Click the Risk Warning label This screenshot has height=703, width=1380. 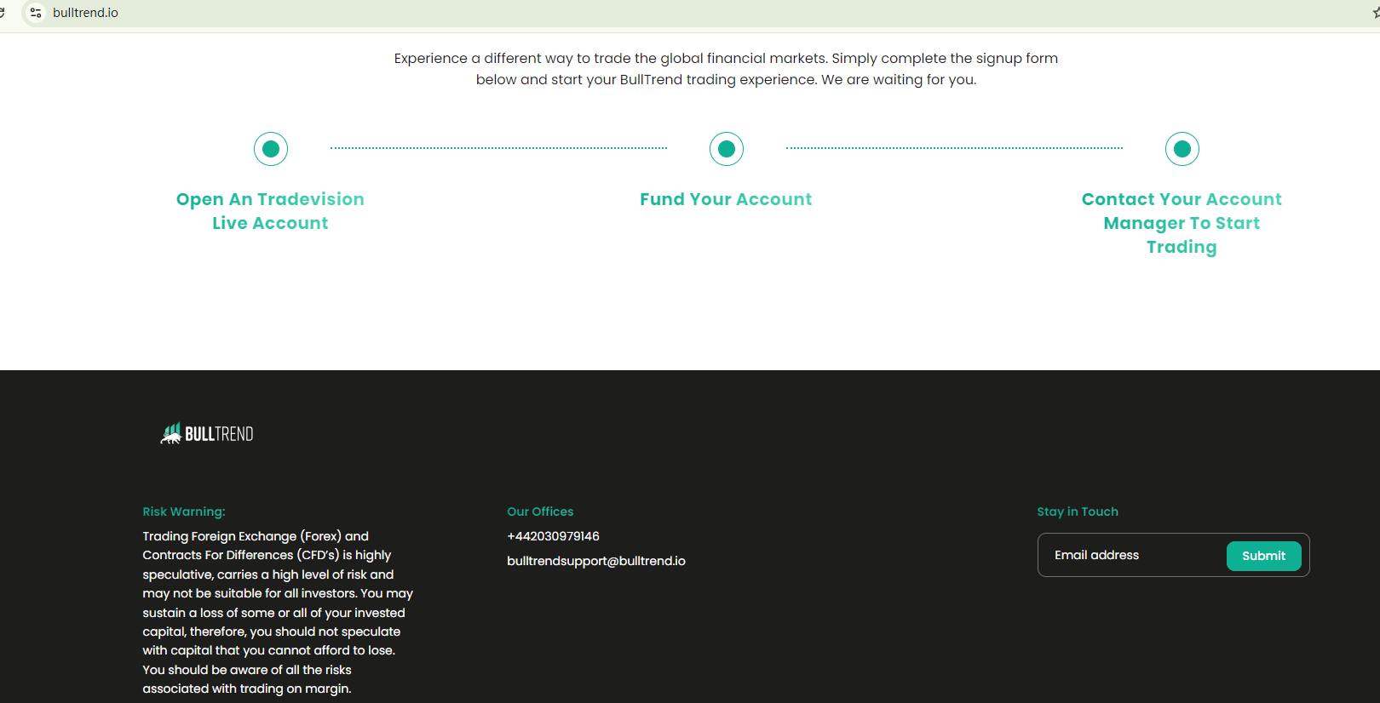(184, 512)
